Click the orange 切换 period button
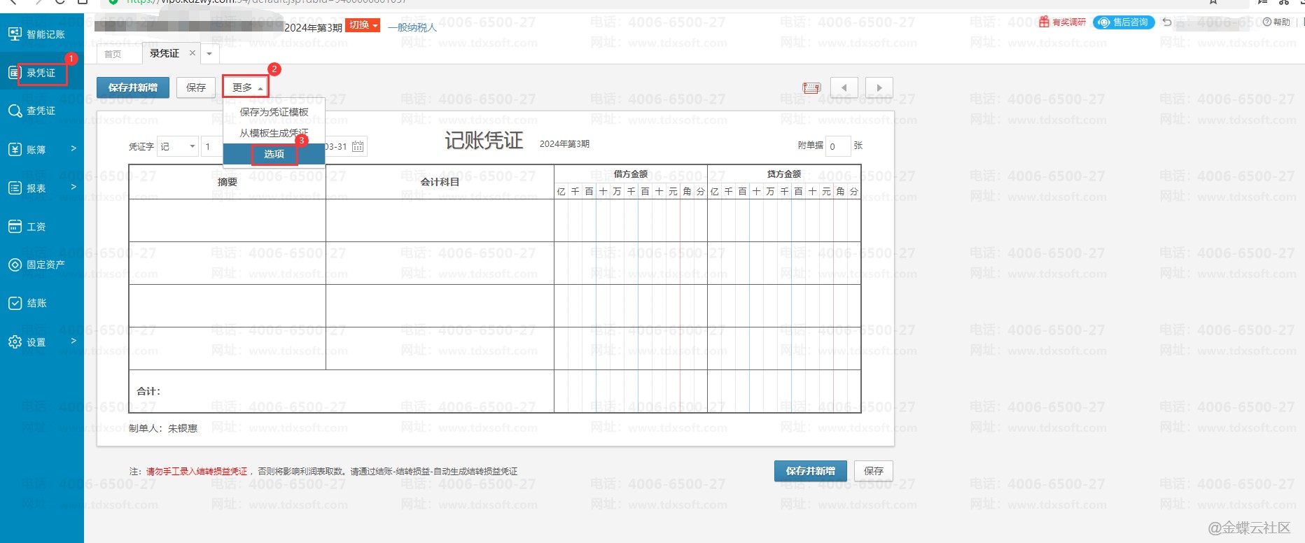1305x543 pixels. (363, 25)
